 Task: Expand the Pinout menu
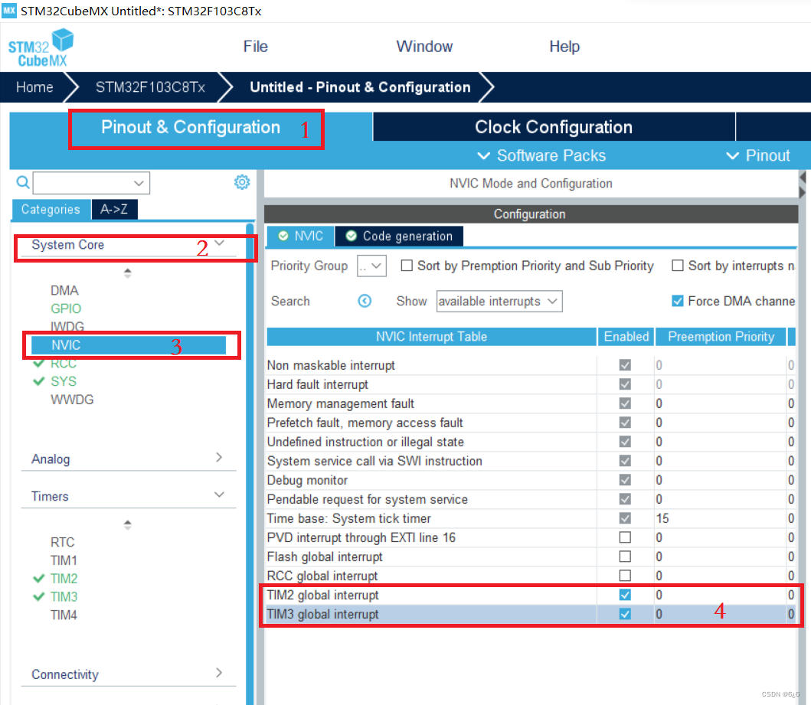click(758, 155)
